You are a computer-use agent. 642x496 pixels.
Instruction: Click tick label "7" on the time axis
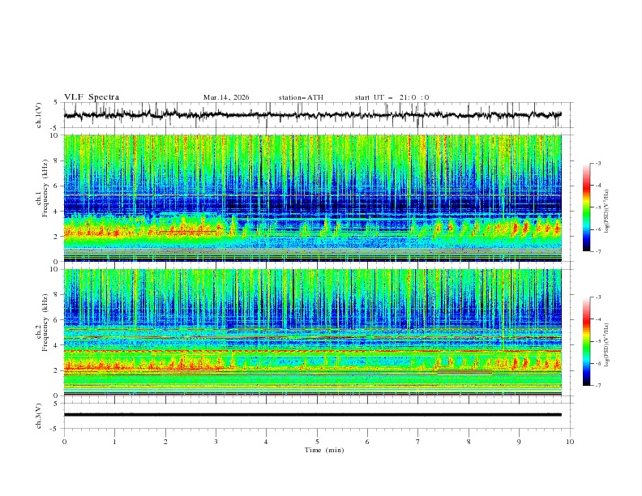418,442
